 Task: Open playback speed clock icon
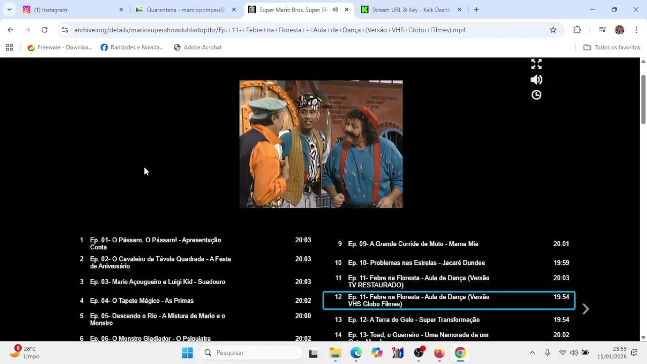536,95
